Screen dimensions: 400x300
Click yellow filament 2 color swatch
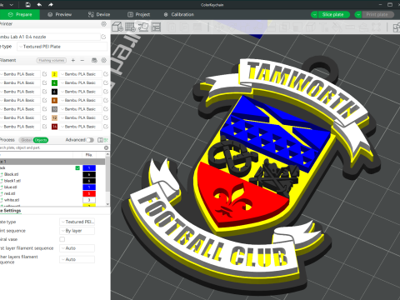54,74
